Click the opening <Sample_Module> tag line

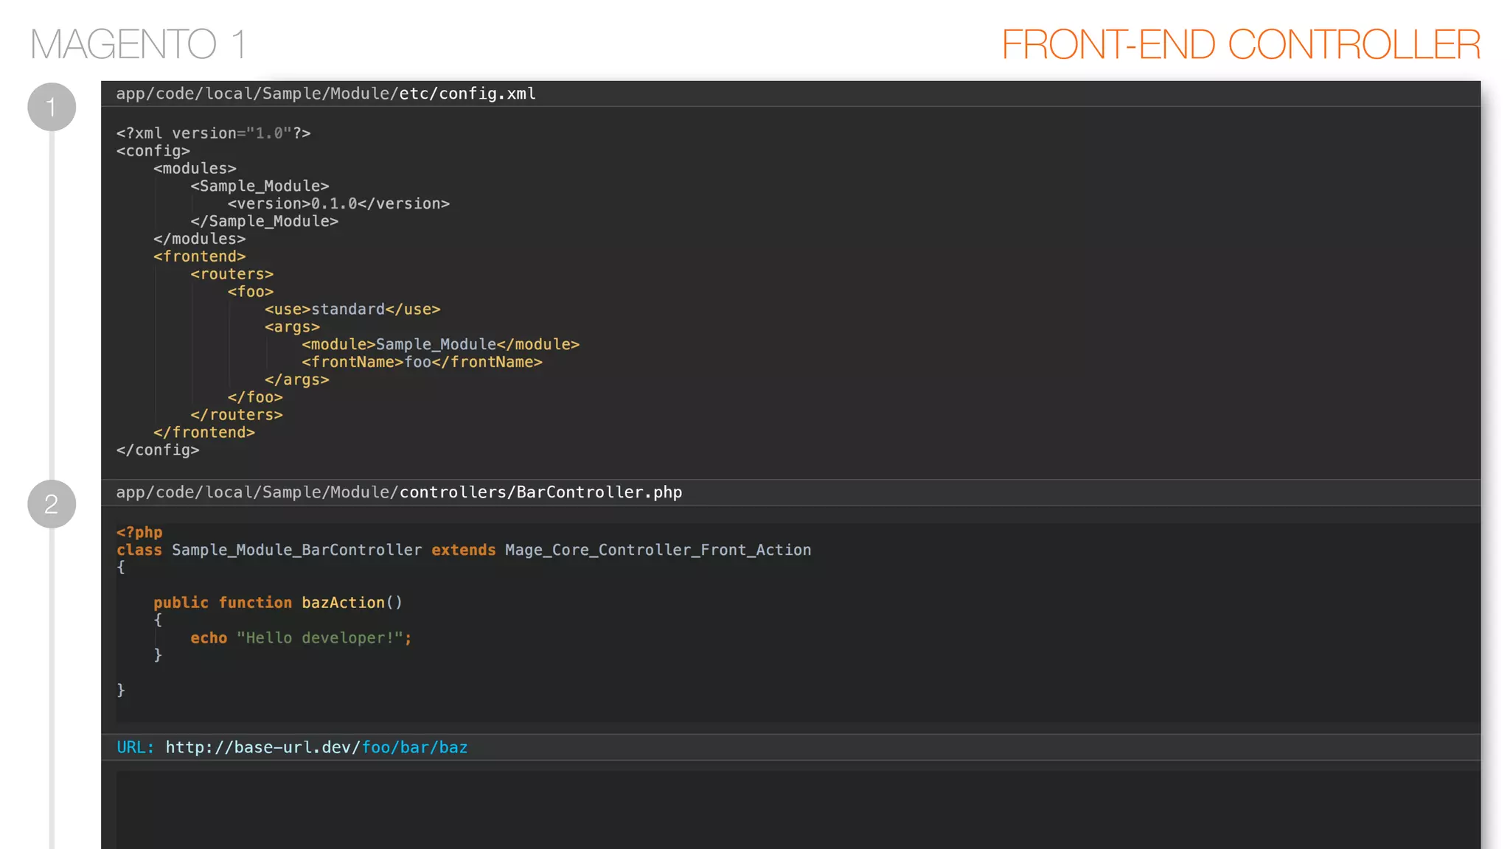260,186
